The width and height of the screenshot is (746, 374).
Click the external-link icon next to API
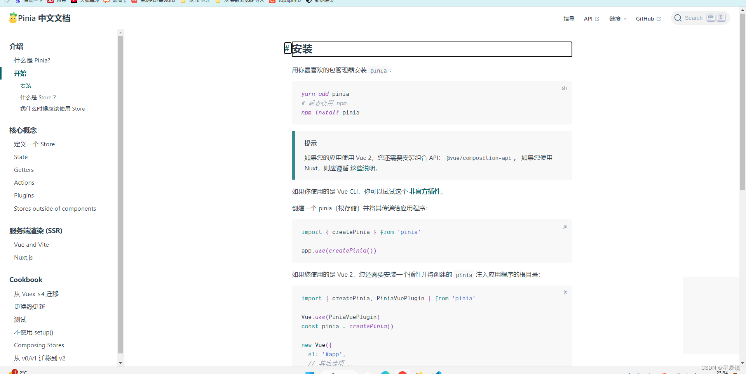click(x=597, y=19)
